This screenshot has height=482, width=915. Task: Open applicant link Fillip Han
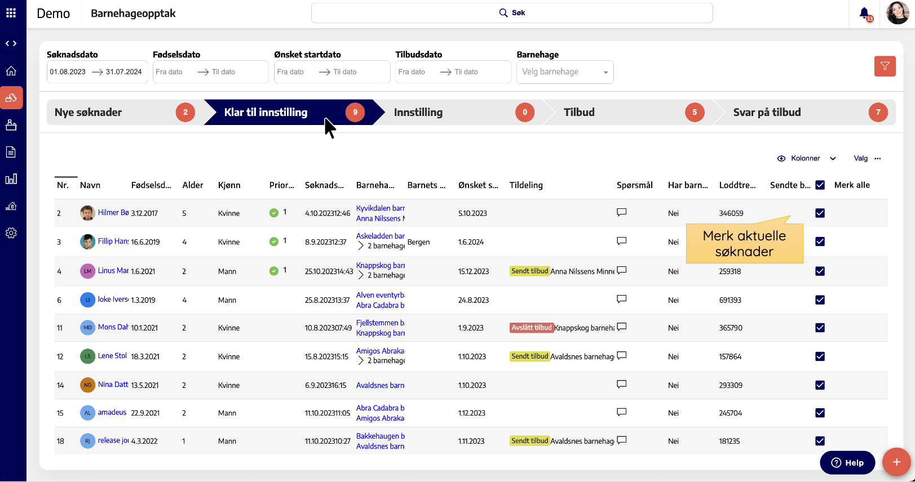[113, 241]
